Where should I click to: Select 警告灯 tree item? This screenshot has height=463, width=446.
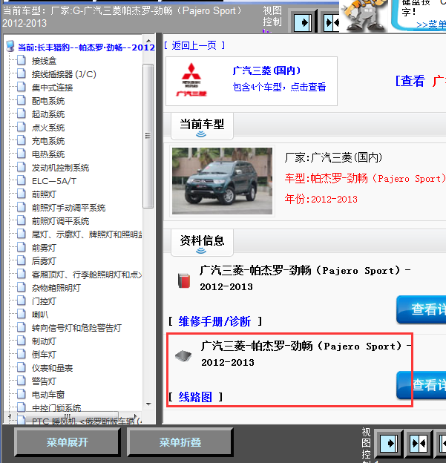click(44, 381)
